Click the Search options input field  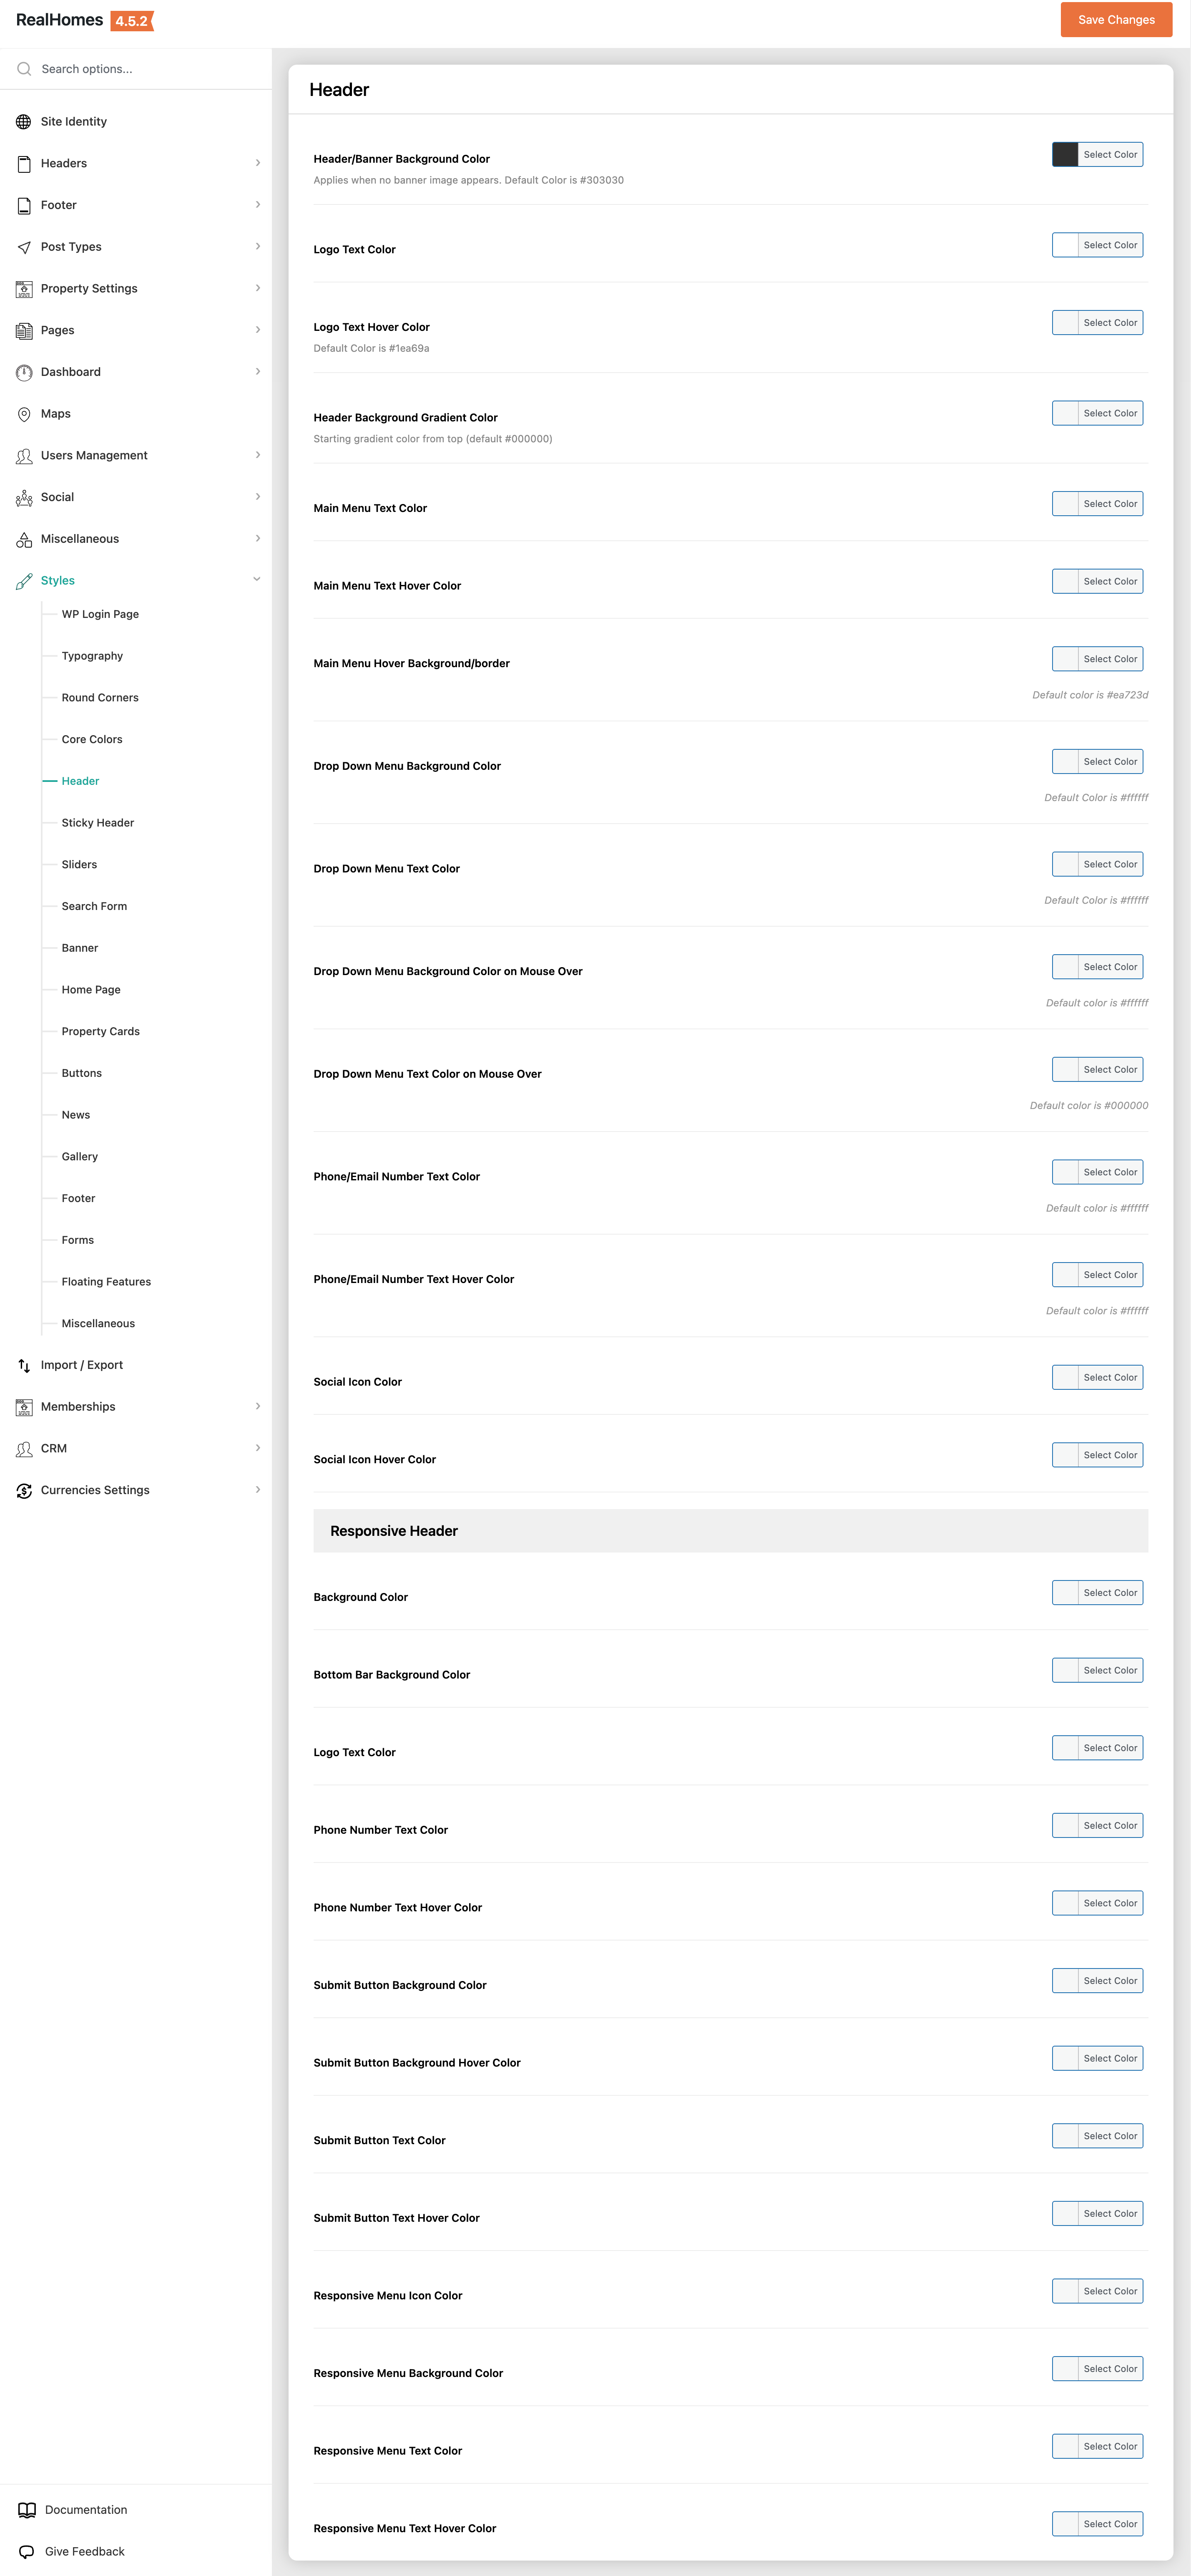point(145,69)
